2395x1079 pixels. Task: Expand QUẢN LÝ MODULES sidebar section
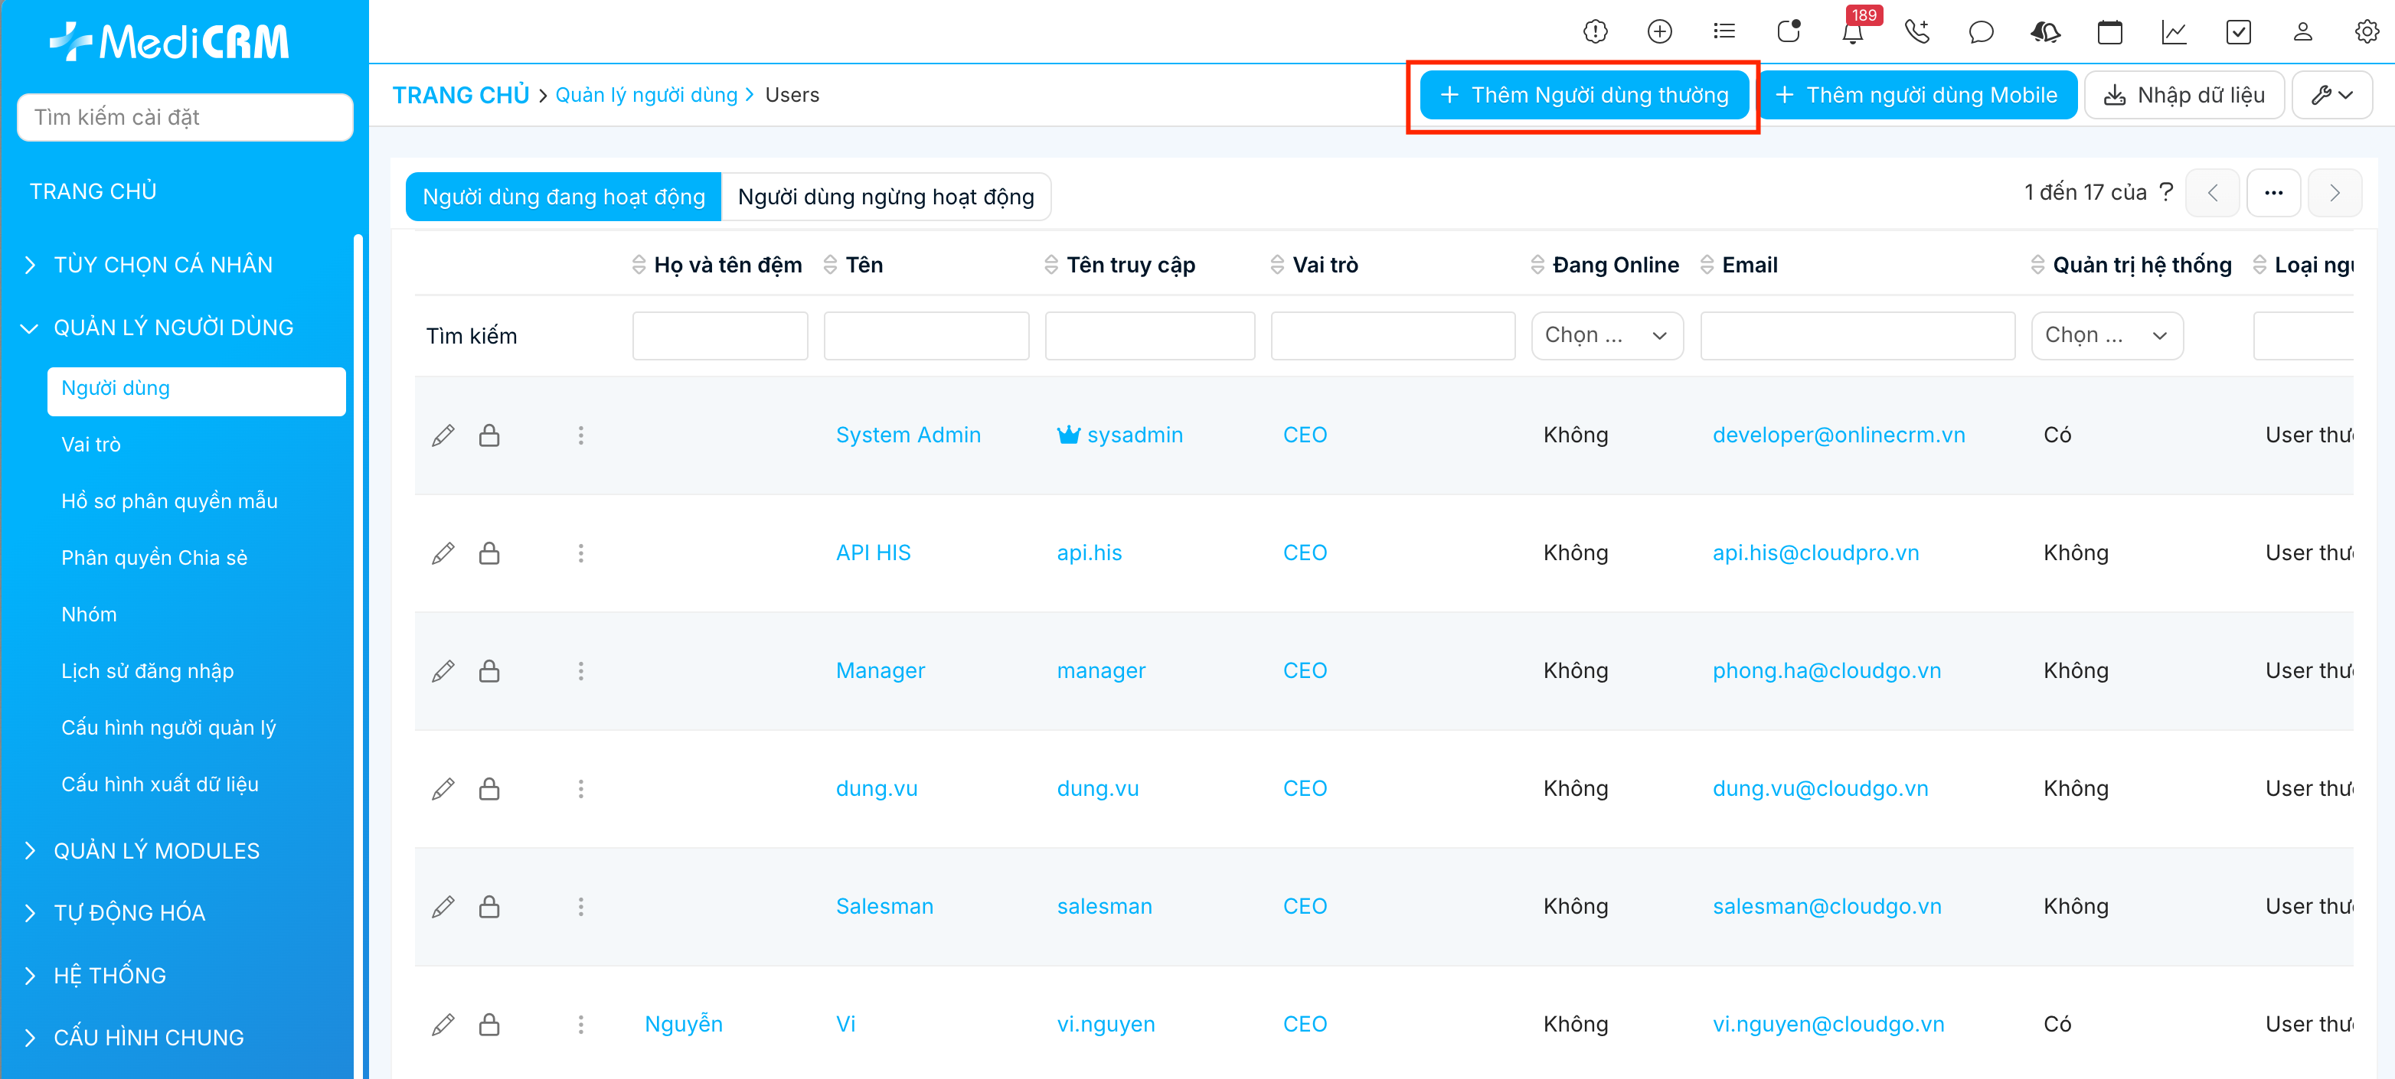click(x=156, y=850)
